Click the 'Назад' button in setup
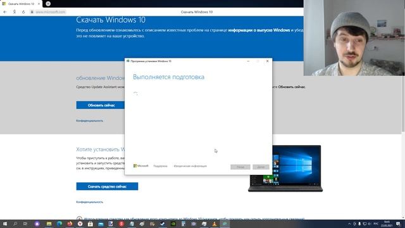The image size is (405, 228). coord(240,167)
